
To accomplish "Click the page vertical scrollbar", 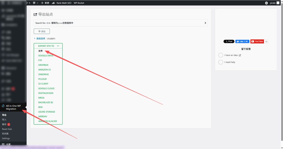I will (282, 72).
